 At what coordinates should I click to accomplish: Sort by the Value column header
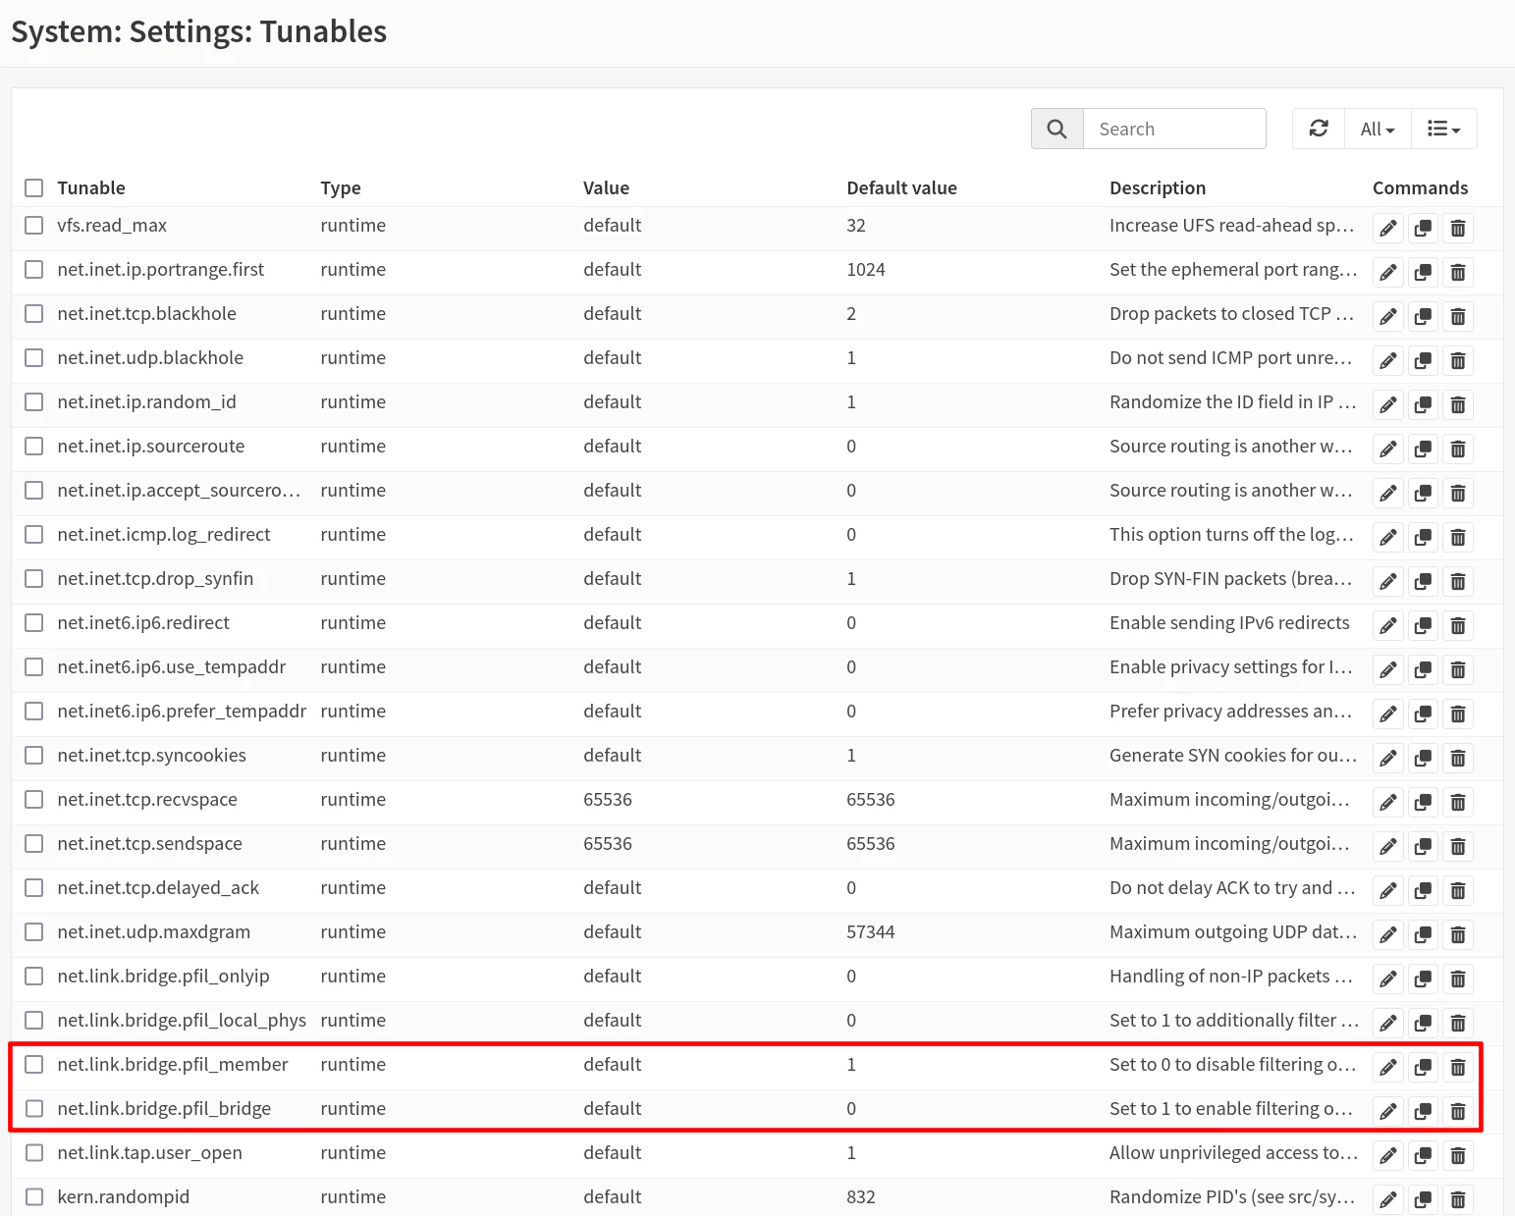606,187
